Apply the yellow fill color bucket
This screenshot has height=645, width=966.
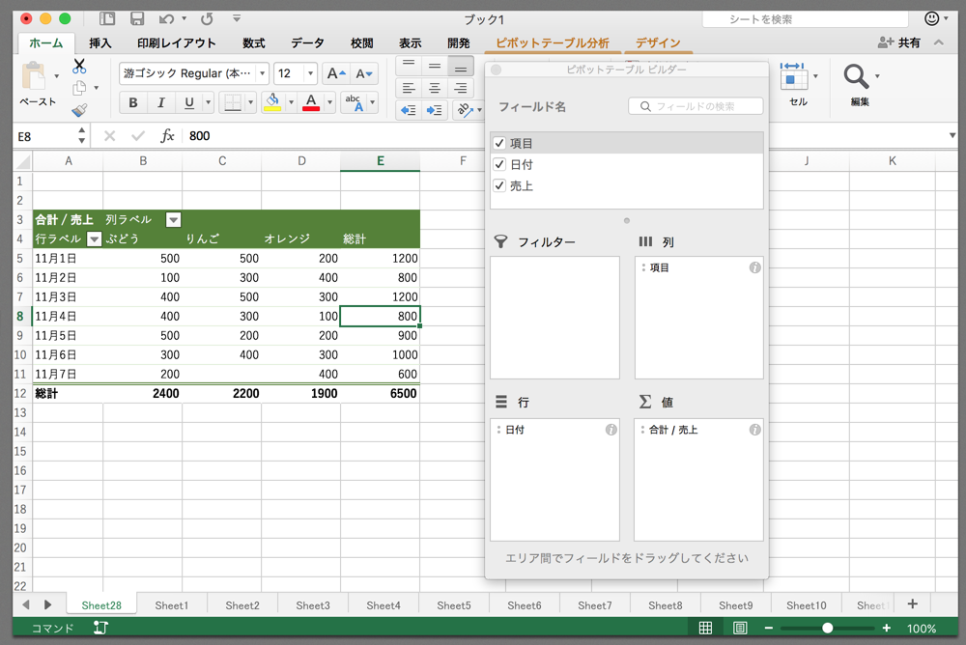pos(272,102)
